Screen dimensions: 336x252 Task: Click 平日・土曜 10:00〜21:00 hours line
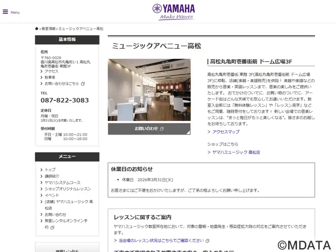(66, 134)
